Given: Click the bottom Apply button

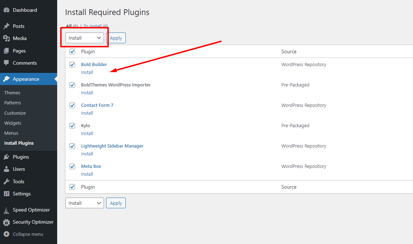Looking at the screenshot, I should (116, 203).
